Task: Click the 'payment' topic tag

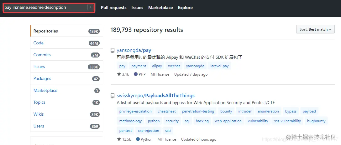Action: 139,66
